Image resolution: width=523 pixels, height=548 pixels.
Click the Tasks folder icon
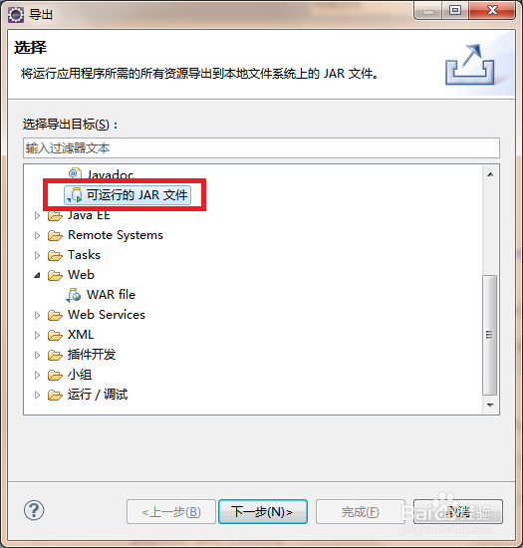click(x=55, y=255)
